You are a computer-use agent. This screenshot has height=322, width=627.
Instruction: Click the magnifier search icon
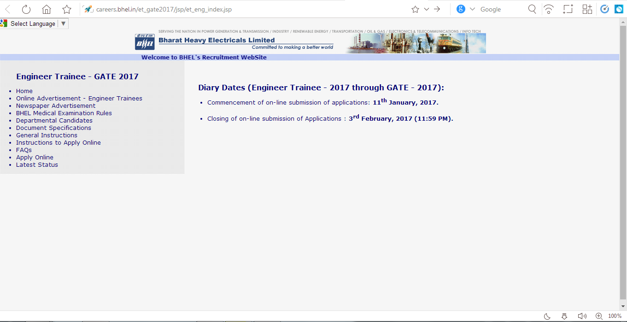(x=532, y=9)
